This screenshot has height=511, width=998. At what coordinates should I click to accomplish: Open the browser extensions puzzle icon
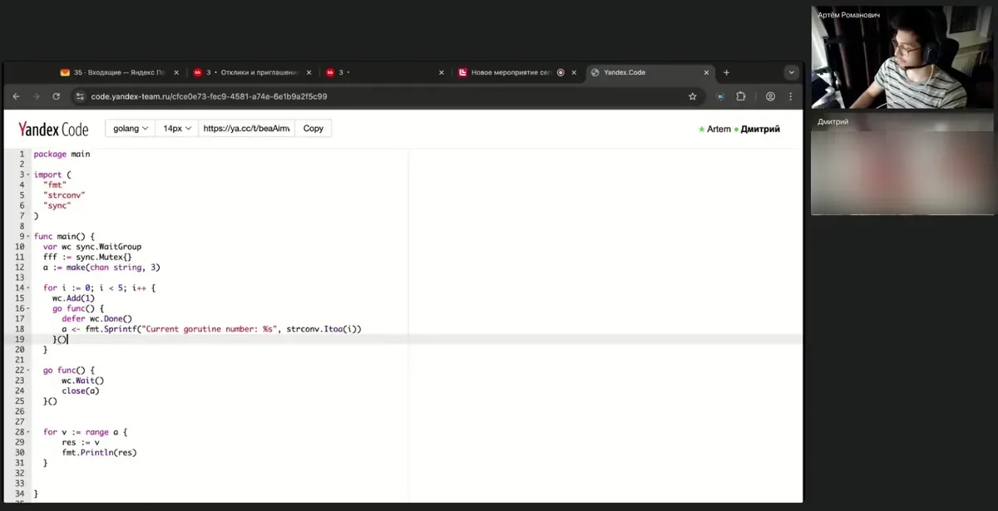[x=741, y=96]
